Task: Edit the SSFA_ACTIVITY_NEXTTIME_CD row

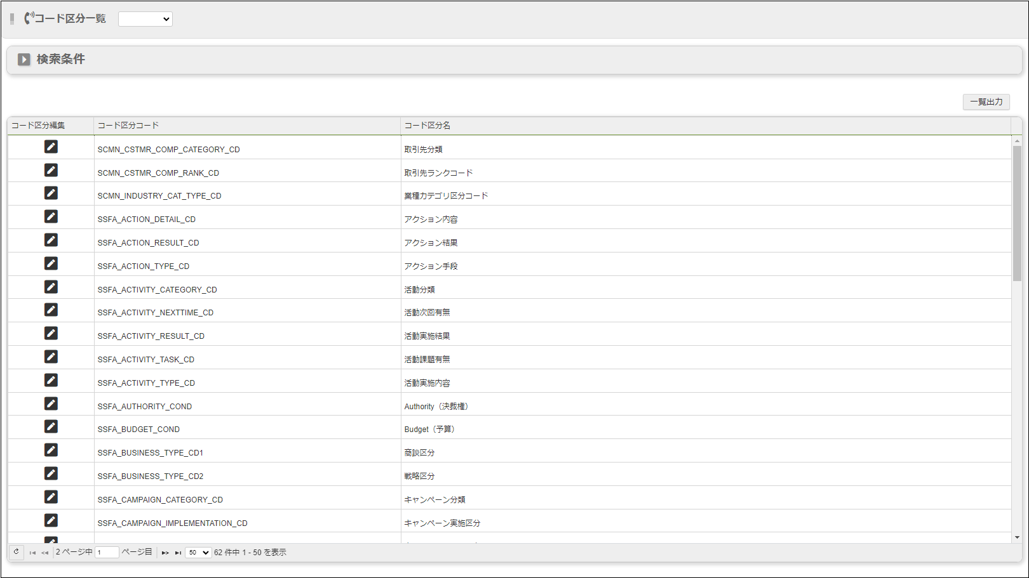Action: (x=51, y=310)
